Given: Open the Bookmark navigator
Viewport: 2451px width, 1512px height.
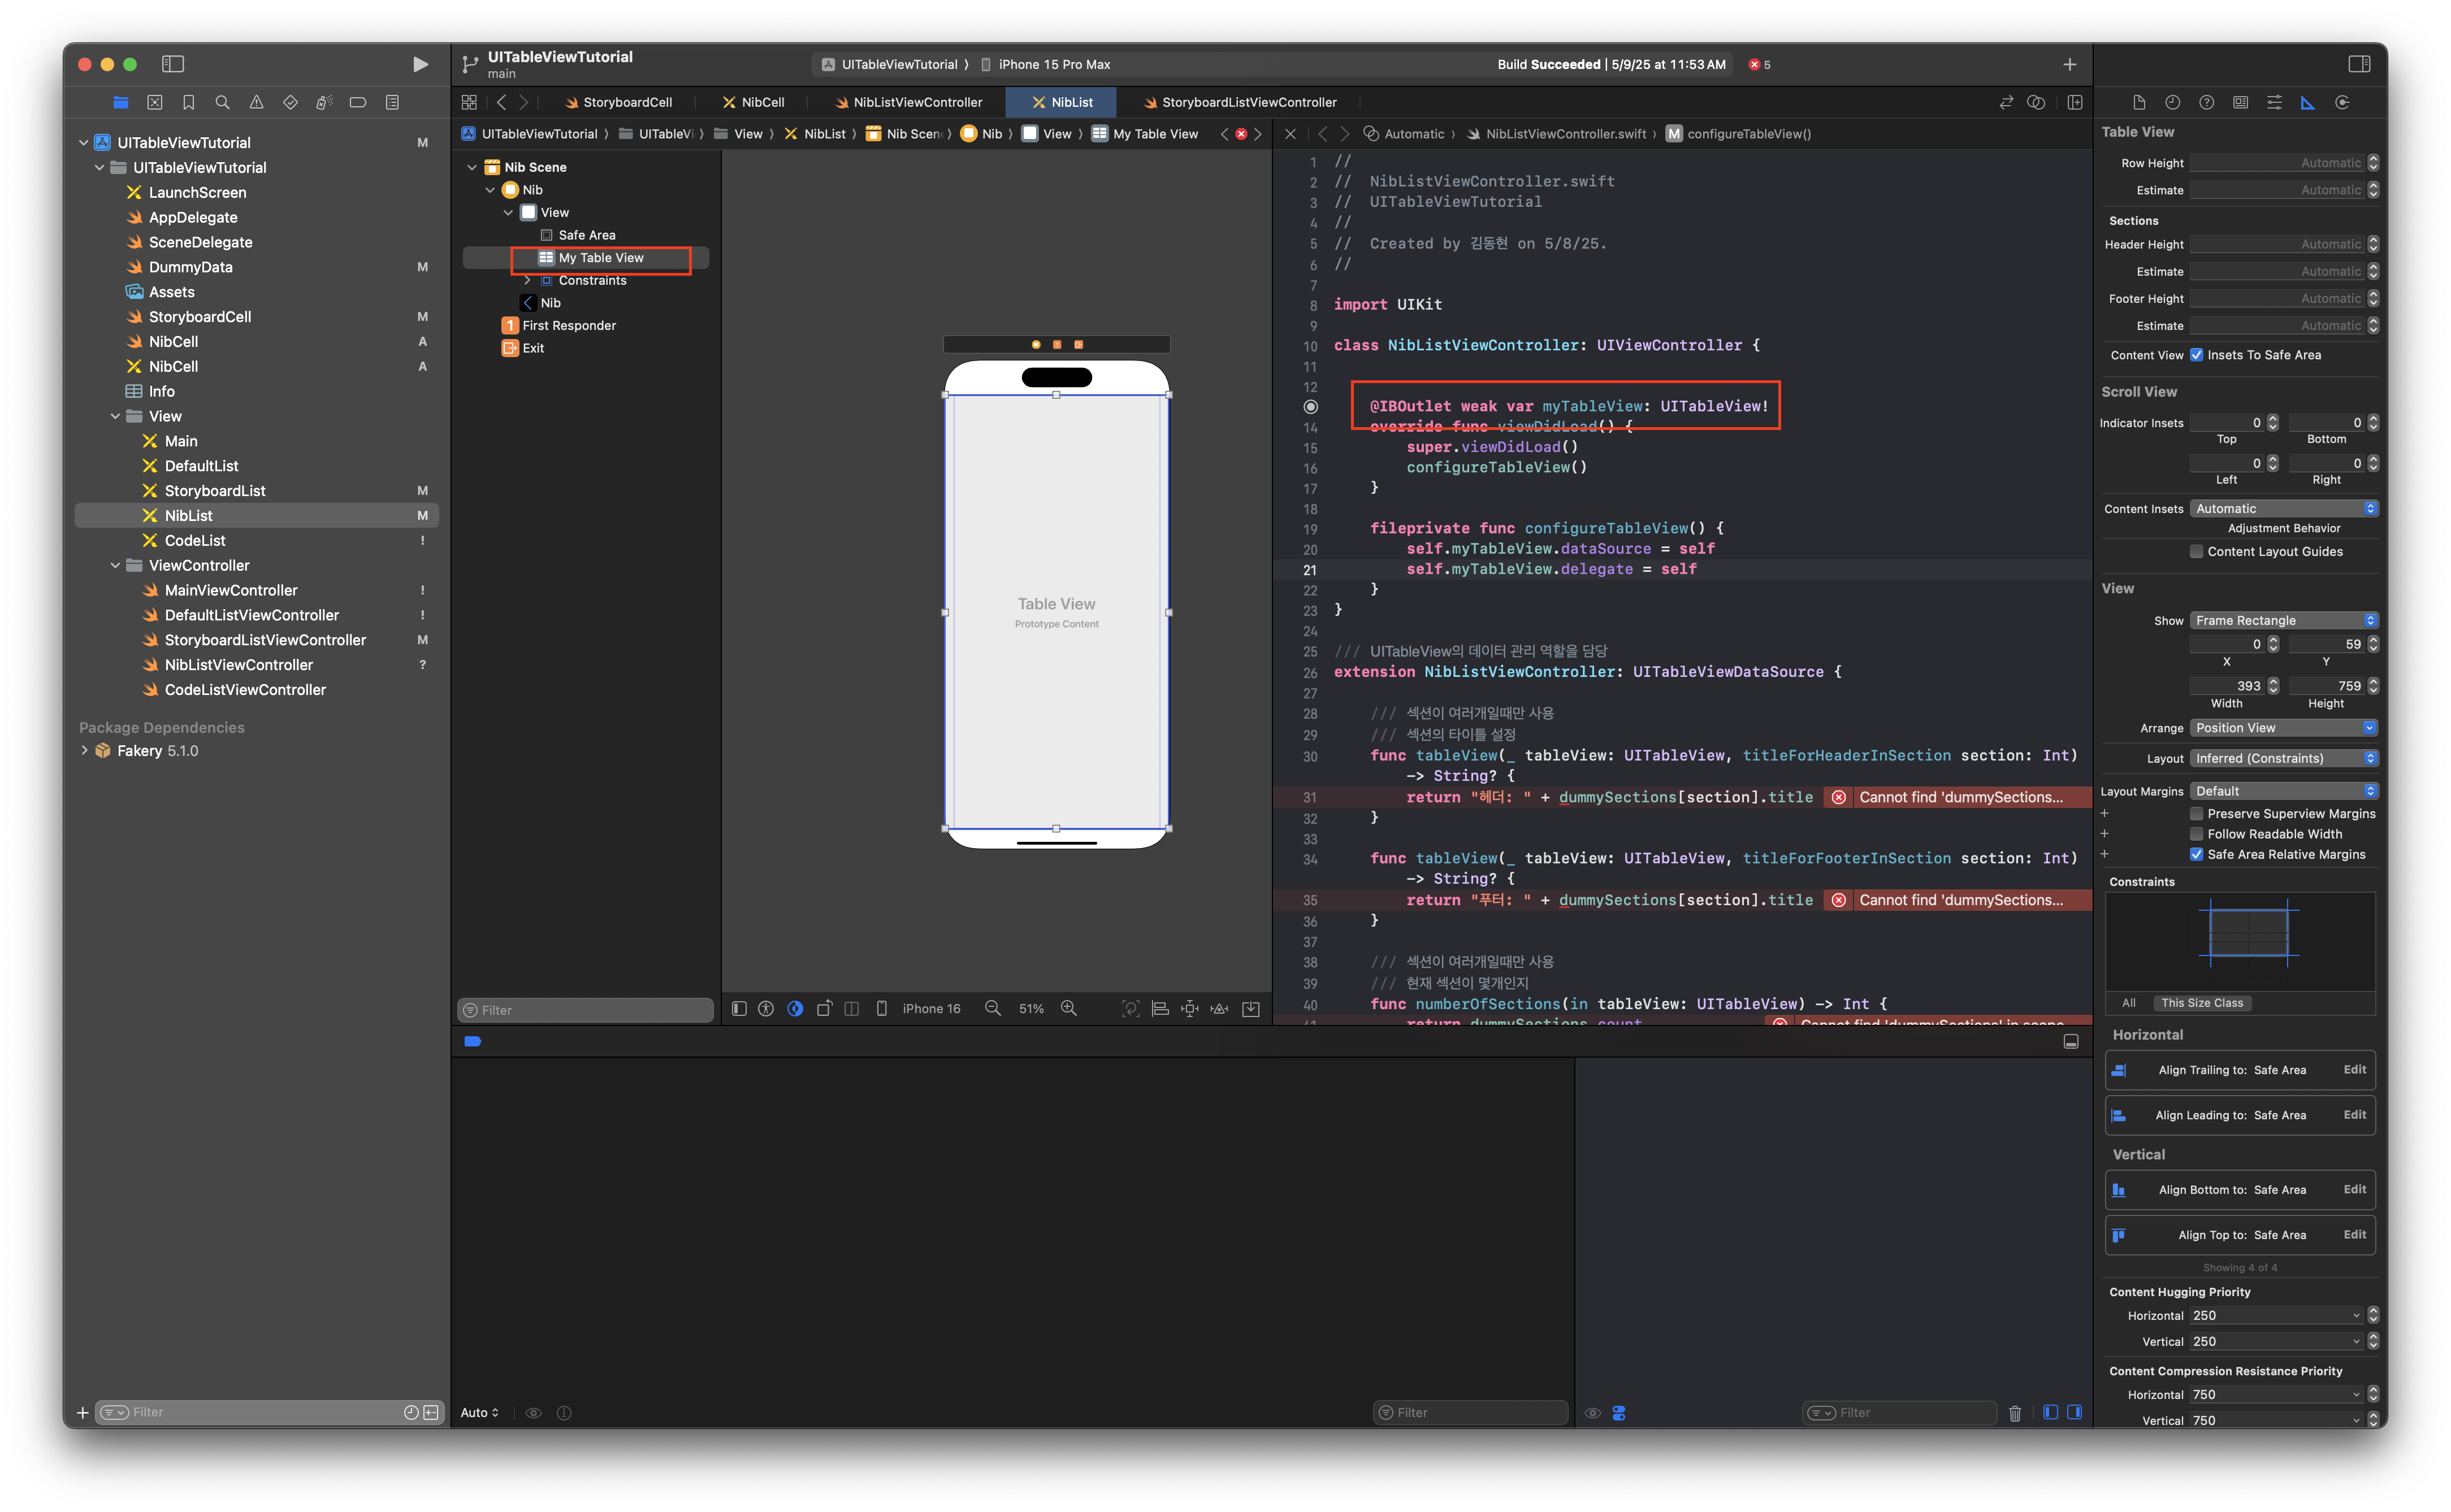Looking at the screenshot, I should [x=188, y=102].
